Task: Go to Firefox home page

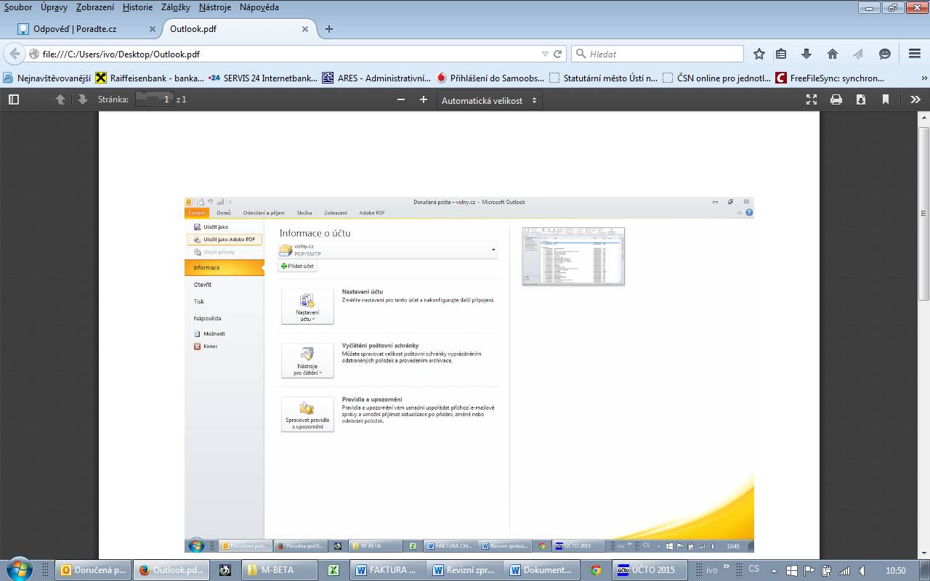Action: [x=833, y=54]
